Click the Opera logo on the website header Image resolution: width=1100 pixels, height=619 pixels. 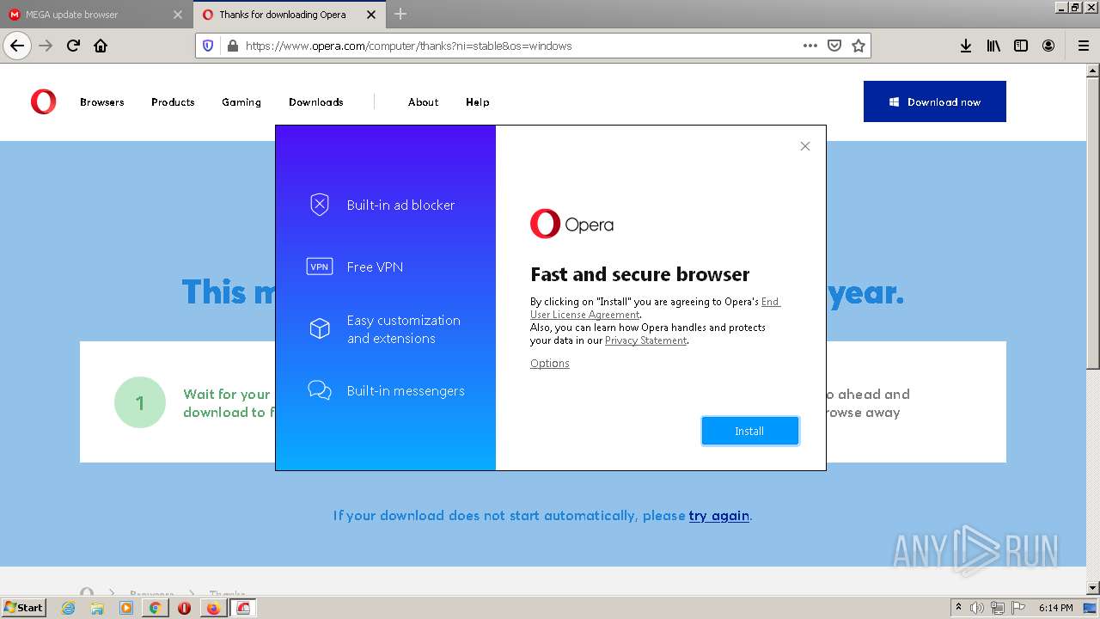pyautogui.click(x=43, y=101)
